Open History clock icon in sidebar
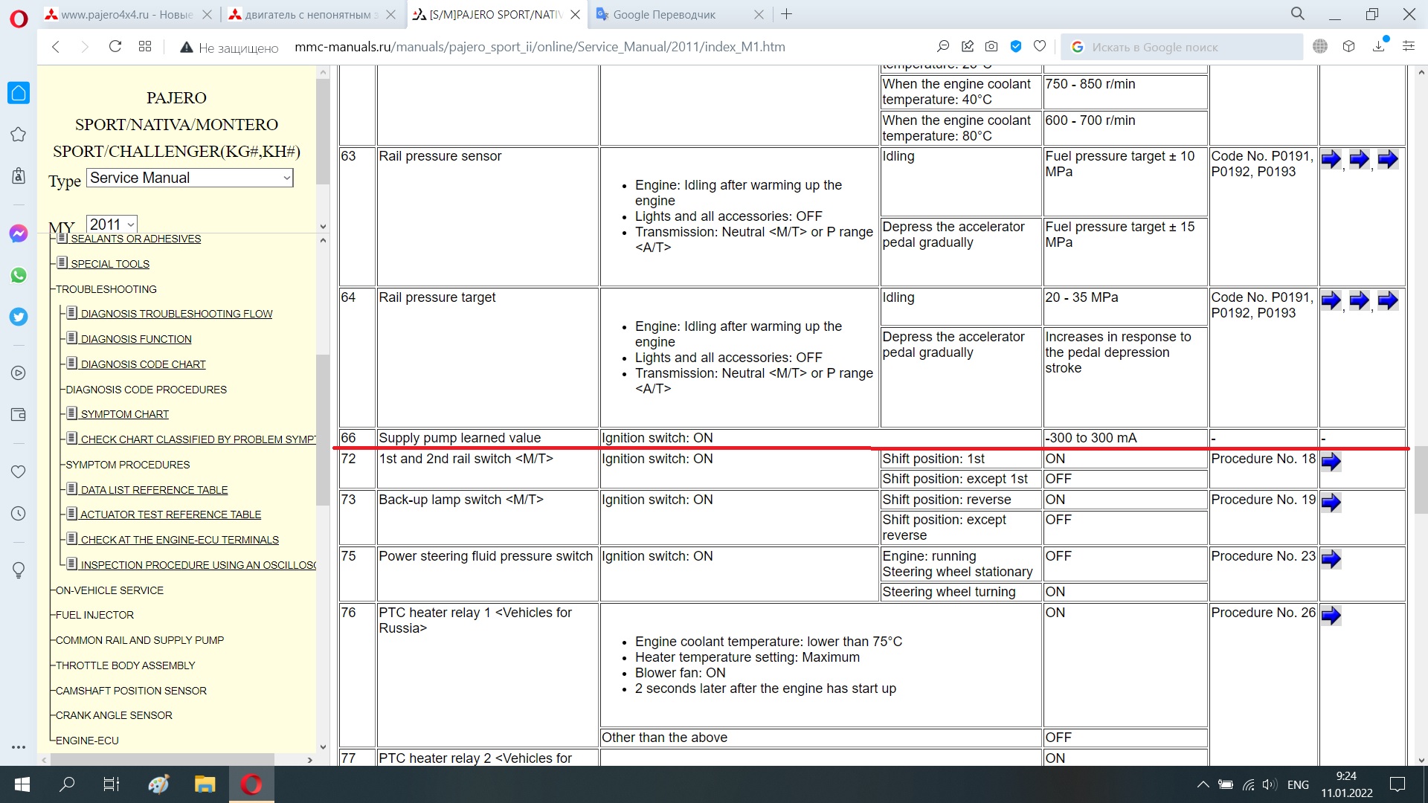 pos(19,514)
